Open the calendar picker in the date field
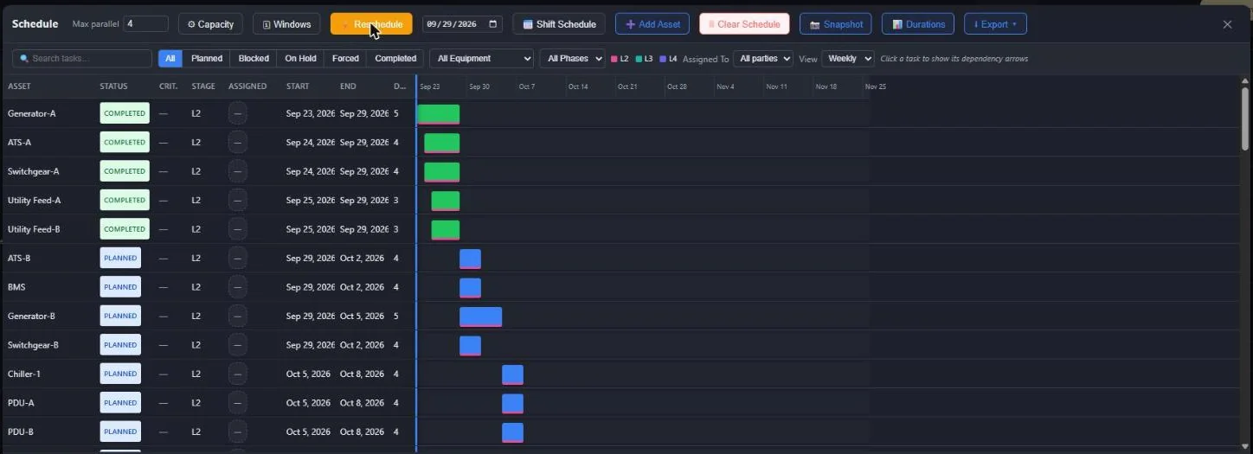The image size is (1253, 454). click(493, 24)
